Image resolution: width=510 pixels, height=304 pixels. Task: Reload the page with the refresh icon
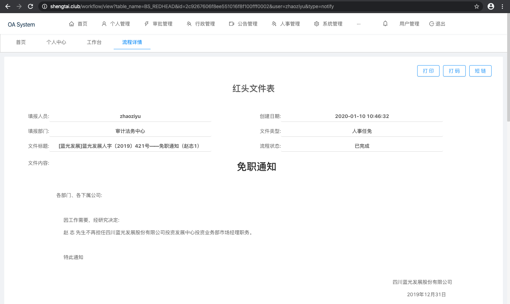pyautogui.click(x=31, y=6)
